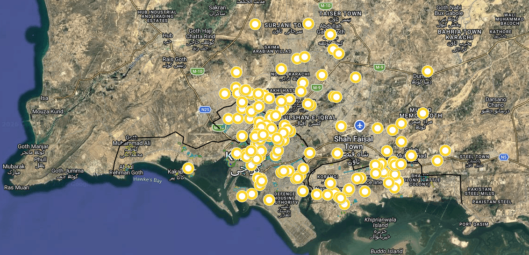This screenshot has width=529, height=255.
Task: Click the marker over Abdullah Gabol Goth
Action: (330, 34)
